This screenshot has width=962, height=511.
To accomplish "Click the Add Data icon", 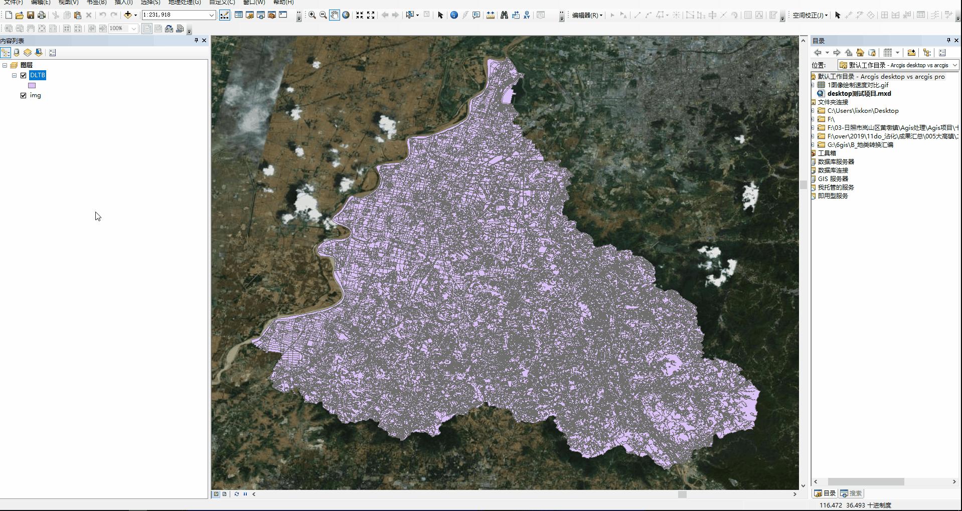I will click(x=128, y=15).
